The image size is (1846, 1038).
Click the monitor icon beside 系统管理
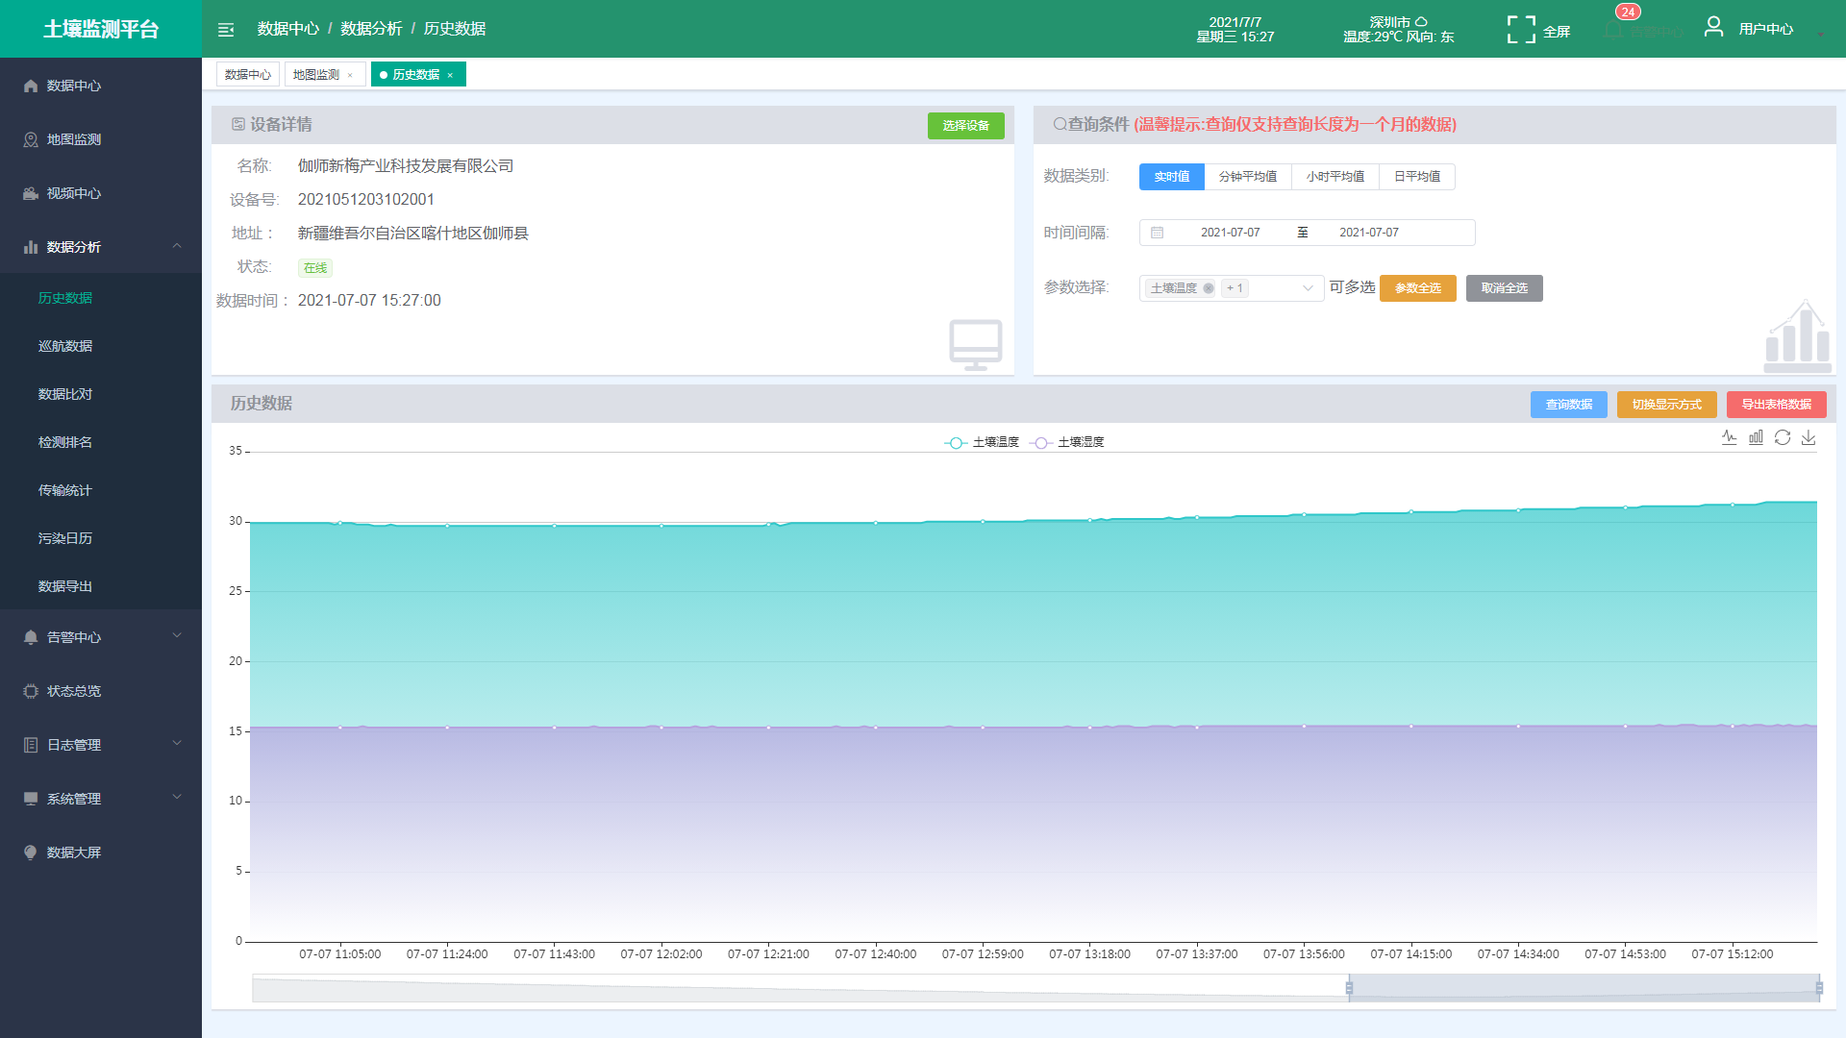[x=31, y=799]
